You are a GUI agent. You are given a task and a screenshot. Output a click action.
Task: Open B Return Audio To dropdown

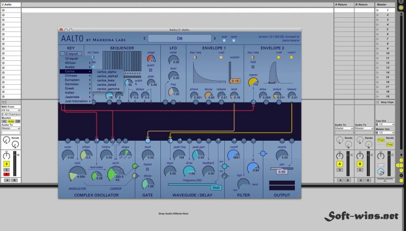pos(364,128)
